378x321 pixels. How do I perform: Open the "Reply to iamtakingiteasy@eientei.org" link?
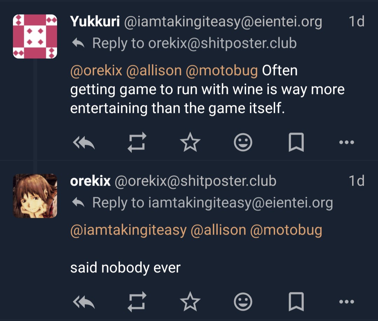[x=212, y=203]
